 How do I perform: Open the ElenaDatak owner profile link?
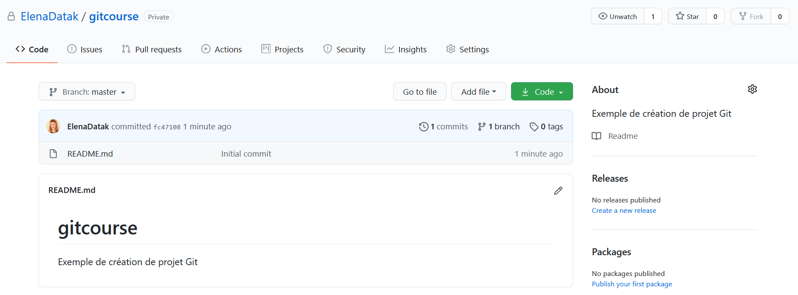(49, 16)
